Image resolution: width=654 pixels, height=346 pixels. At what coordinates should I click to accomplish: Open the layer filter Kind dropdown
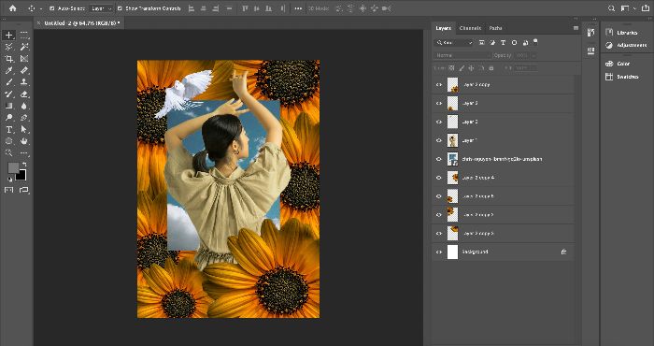coord(453,43)
